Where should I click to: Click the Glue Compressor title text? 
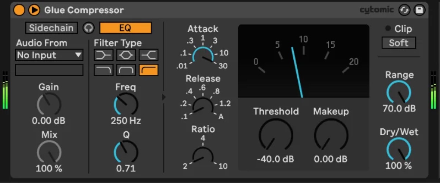[x=84, y=10]
